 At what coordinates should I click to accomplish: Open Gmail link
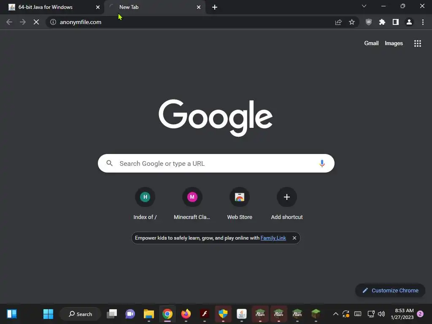pos(371,43)
